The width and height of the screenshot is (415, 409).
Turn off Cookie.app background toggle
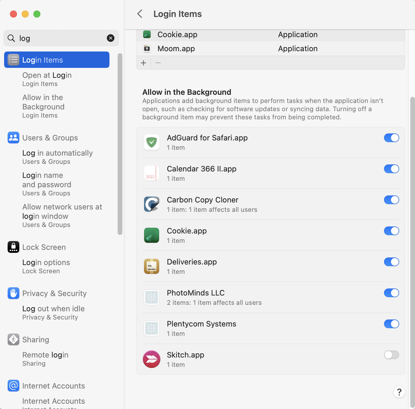392,231
